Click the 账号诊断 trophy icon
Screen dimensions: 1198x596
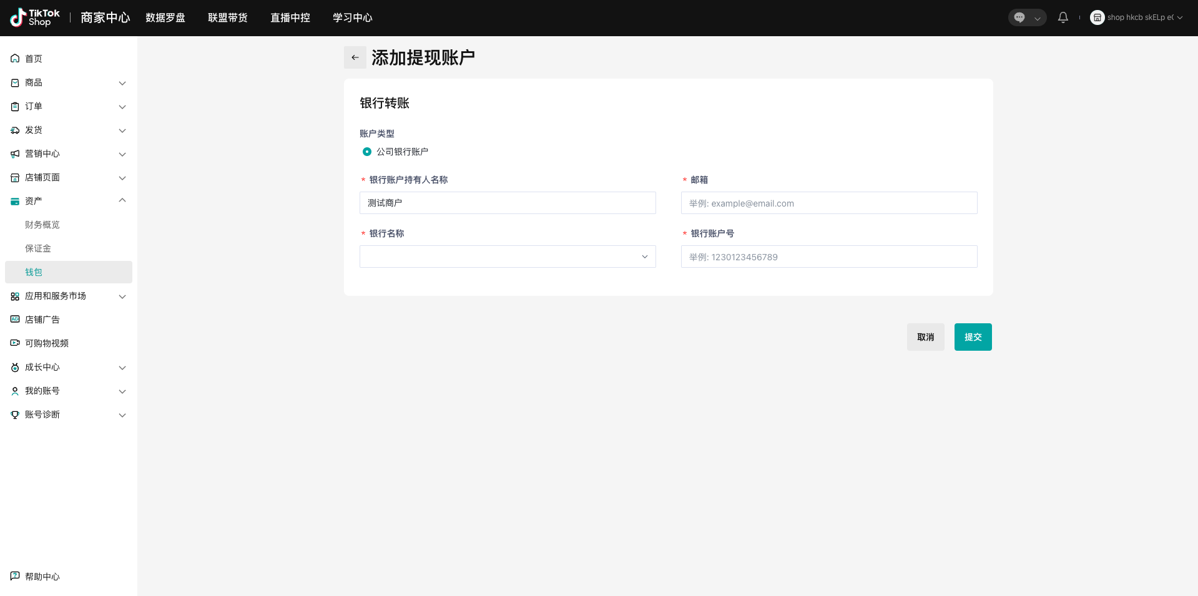coord(15,414)
